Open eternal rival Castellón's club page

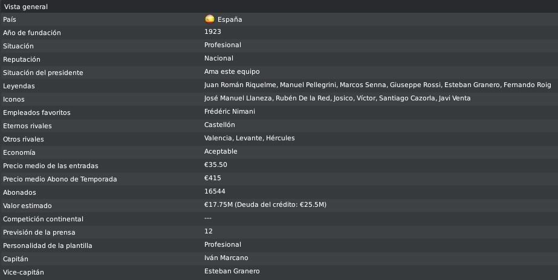click(219, 125)
